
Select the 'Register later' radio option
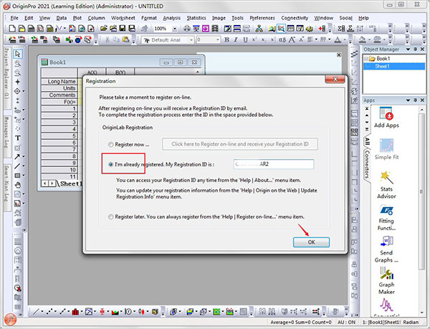(x=110, y=217)
